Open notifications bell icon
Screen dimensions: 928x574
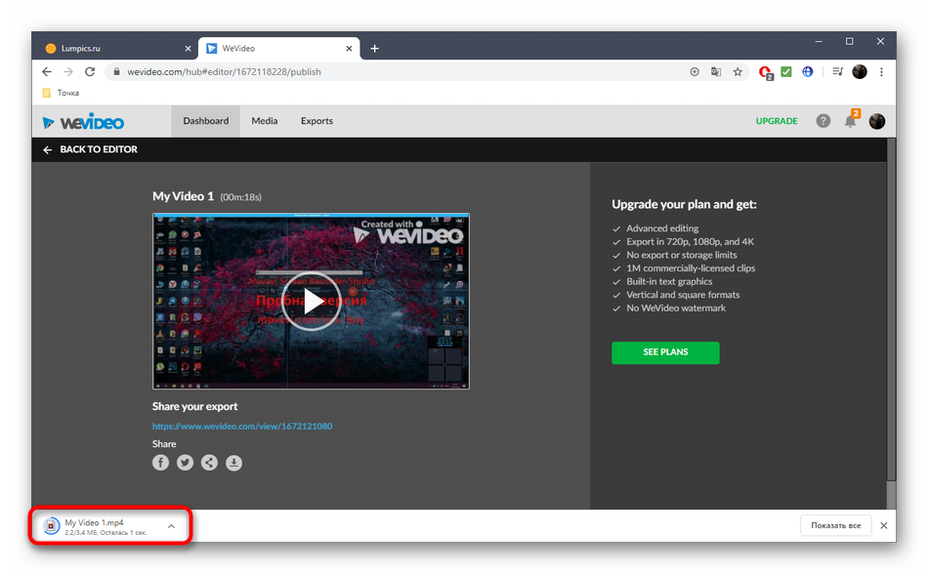tap(851, 121)
